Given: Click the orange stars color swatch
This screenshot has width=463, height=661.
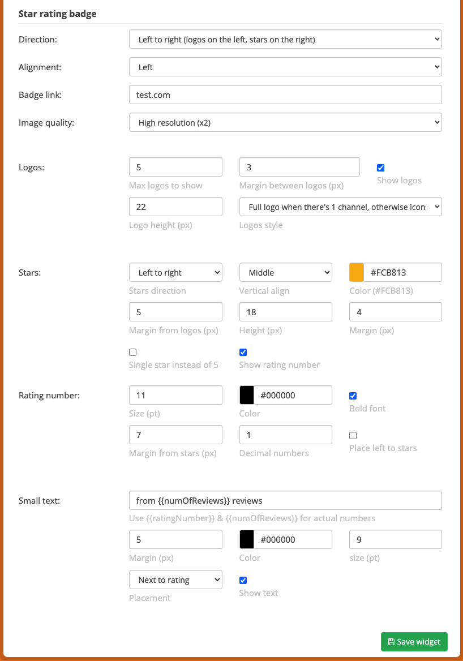Looking at the screenshot, I should [357, 272].
